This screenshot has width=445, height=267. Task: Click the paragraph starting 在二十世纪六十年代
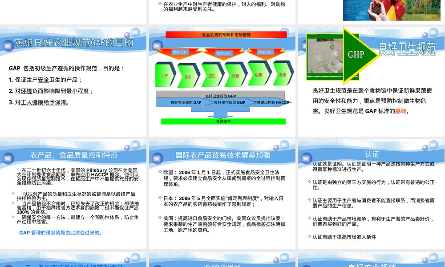click(x=77, y=177)
